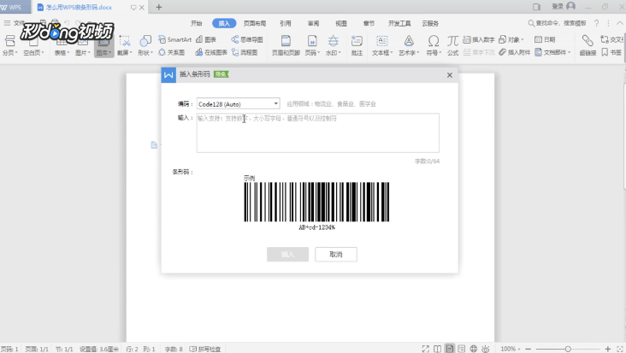The height and width of the screenshot is (353, 626).
Task: Insert a text box (文本框)
Action: click(x=382, y=44)
